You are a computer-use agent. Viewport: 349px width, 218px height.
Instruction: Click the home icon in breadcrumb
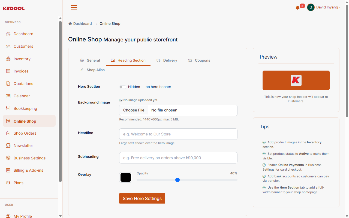tap(70, 24)
